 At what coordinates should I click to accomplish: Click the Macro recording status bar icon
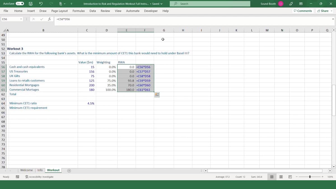click(x=17, y=177)
